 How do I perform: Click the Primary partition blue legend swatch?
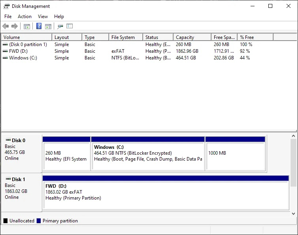pyautogui.click(x=39, y=221)
